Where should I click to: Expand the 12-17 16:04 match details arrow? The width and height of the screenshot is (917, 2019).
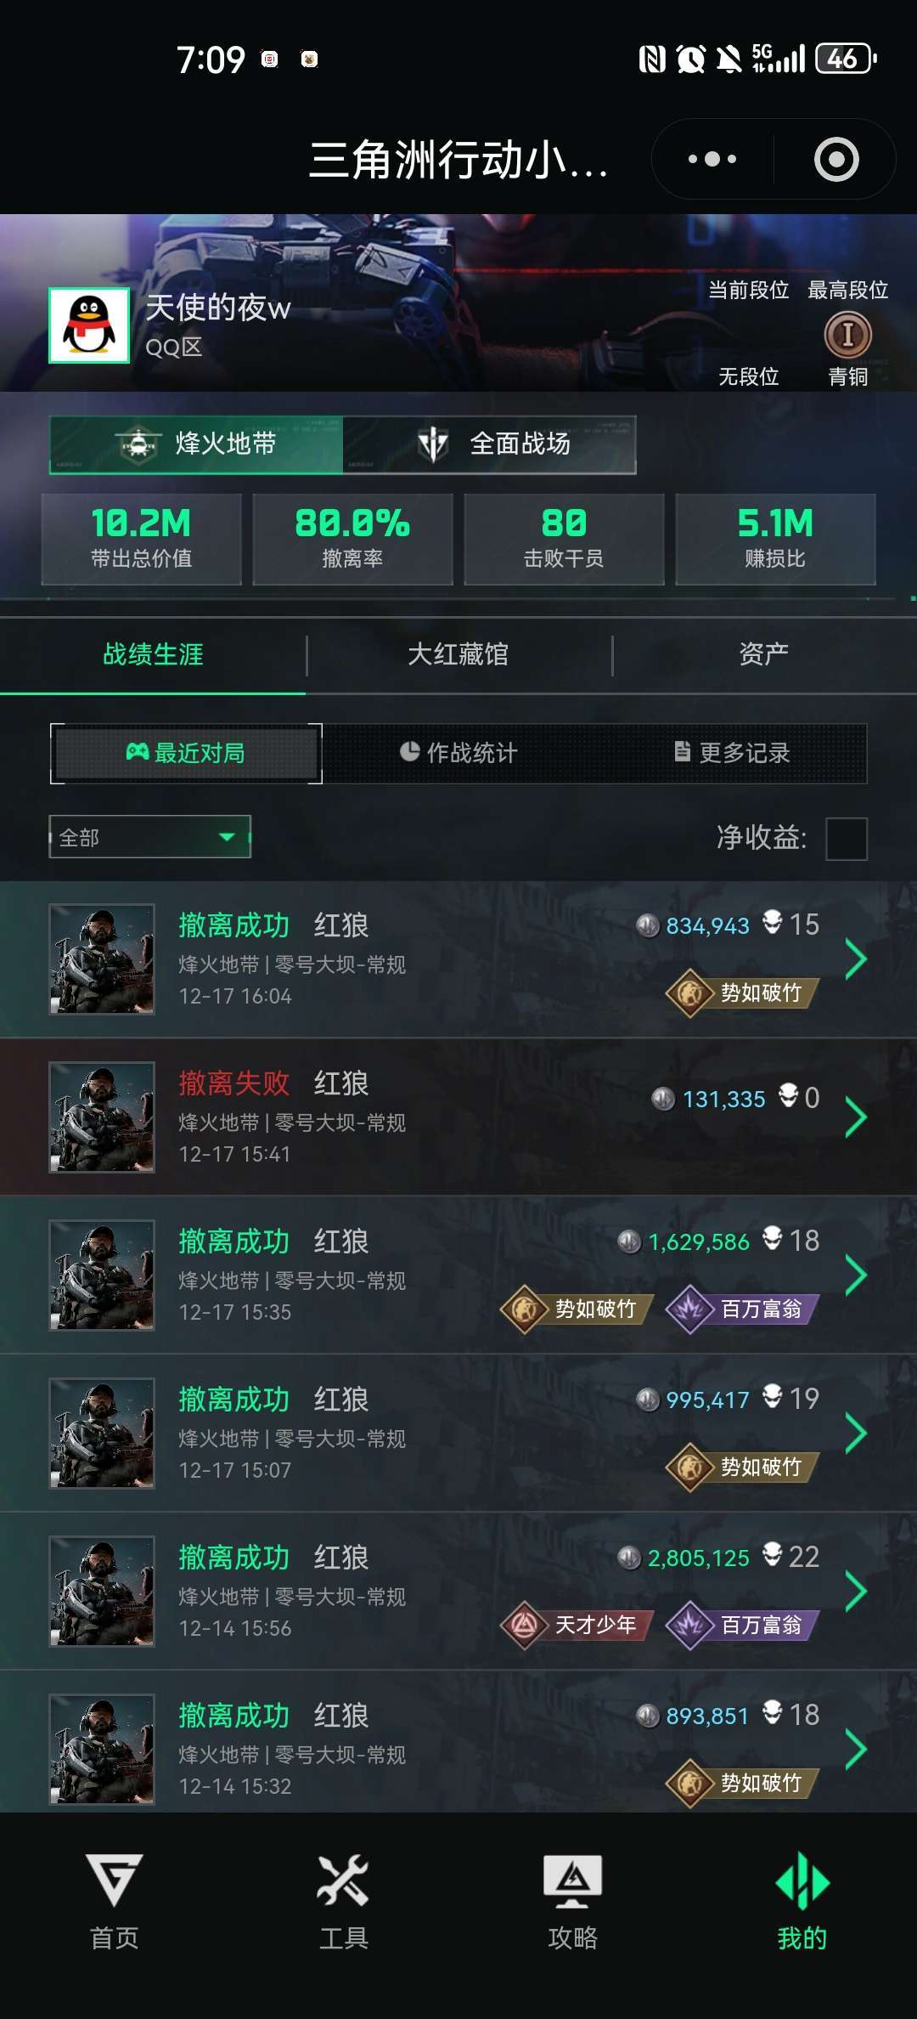[x=856, y=959]
